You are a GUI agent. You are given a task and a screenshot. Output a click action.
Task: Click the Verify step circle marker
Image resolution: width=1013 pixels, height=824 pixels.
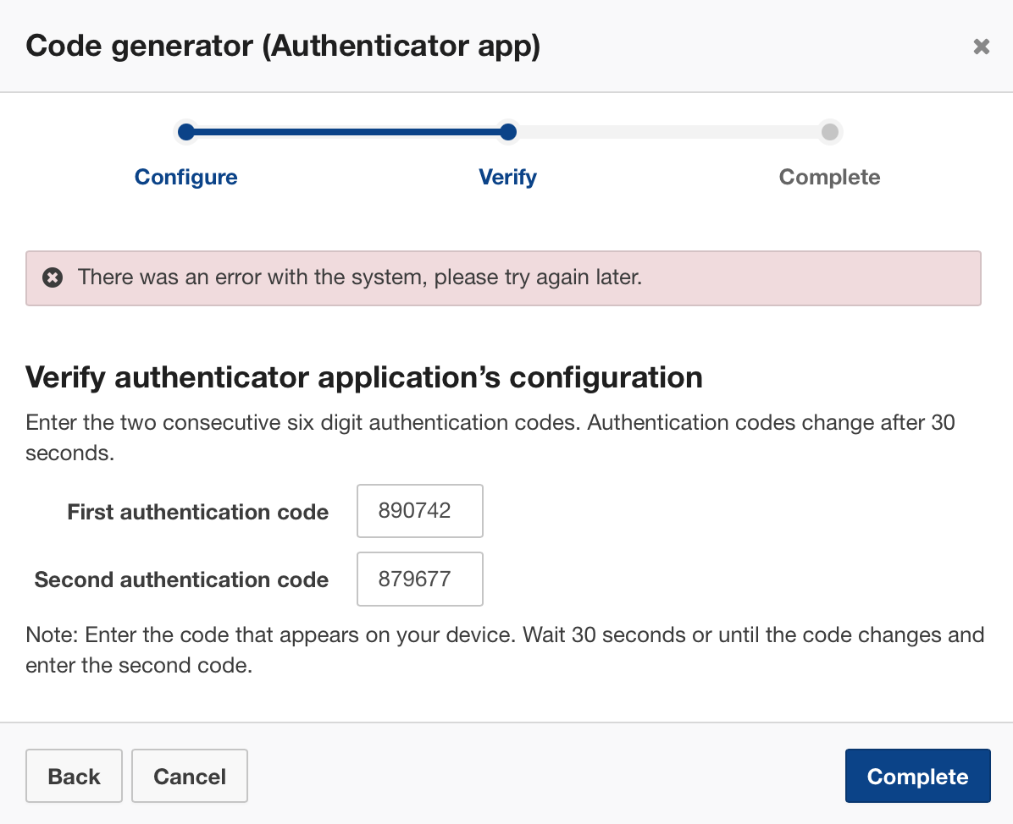[x=508, y=132]
